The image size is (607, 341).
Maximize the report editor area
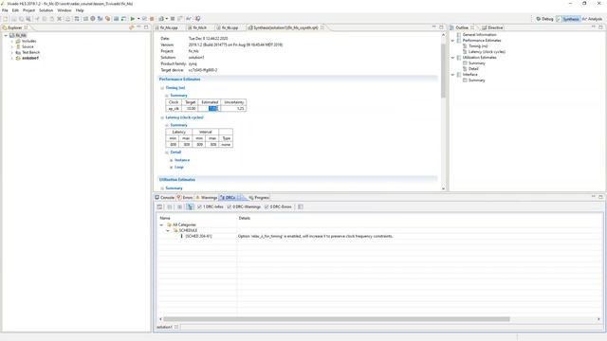[441, 27]
